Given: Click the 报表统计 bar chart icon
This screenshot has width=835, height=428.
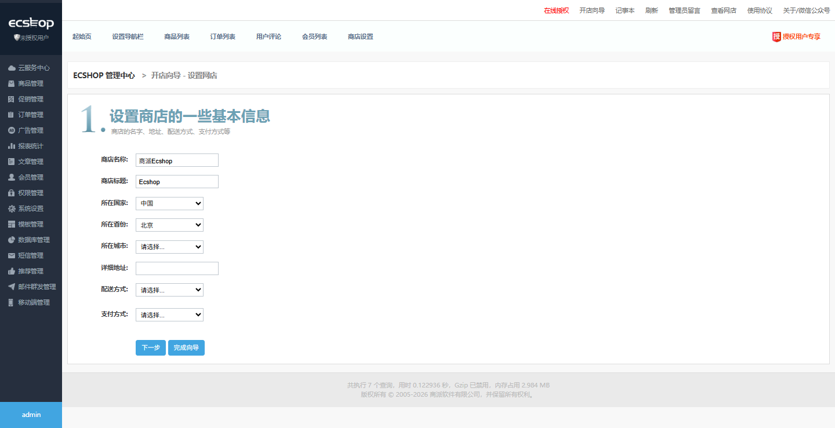Looking at the screenshot, I should coord(12,146).
